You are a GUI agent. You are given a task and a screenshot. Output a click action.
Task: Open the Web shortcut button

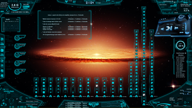coord(20,72)
